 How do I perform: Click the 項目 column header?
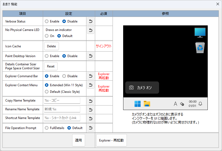pyautogui.click(x=23, y=13)
